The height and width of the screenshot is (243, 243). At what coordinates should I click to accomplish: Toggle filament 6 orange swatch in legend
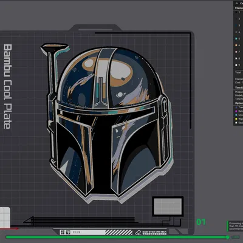(x=236, y=46)
